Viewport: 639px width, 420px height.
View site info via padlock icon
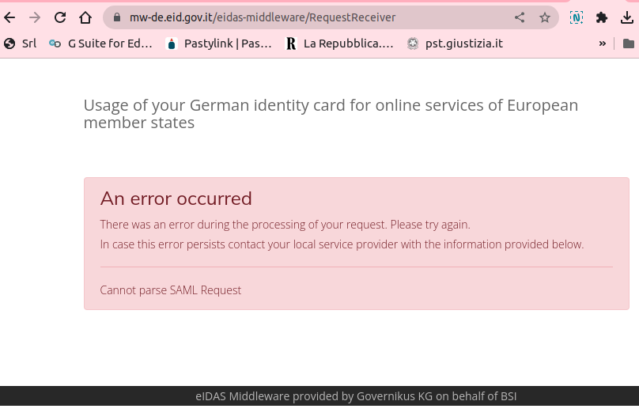coord(117,17)
